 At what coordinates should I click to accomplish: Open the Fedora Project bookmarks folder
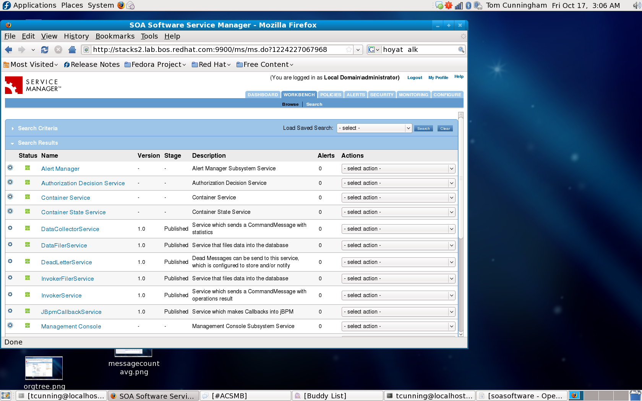coord(156,65)
